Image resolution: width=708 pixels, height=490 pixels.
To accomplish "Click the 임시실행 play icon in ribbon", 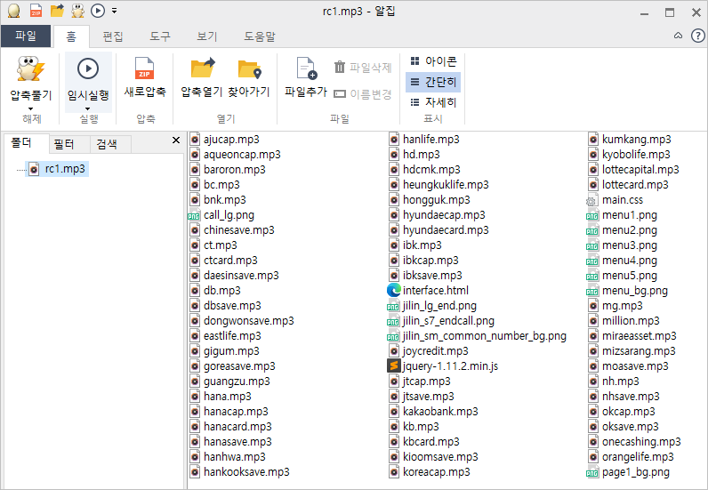I will pos(88,68).
